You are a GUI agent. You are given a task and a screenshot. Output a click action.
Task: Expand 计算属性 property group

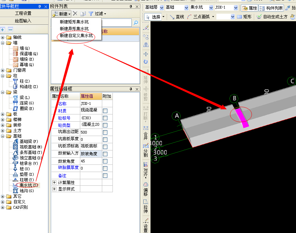coord(55,183)
